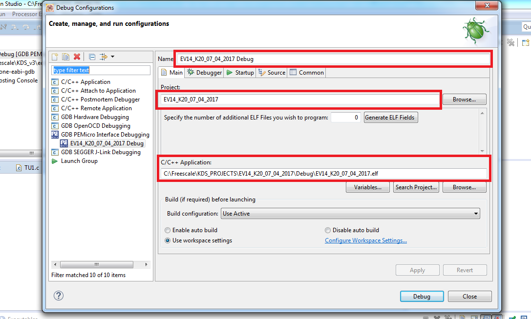This screenshot has height=319, width=531.
Task: Open the dialog help question mark icon
Action: click(59, 296)
